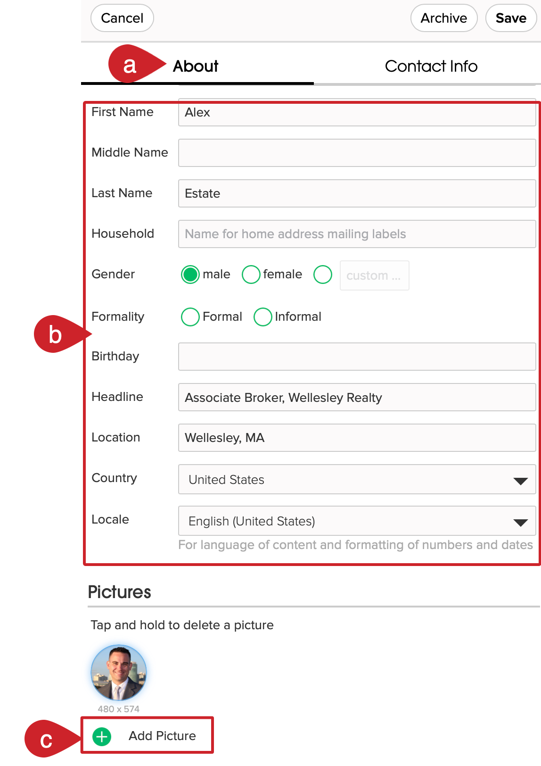Screen dimensions: 541x766
Task: Click the Birthday input field
Action: pos(357,357)
